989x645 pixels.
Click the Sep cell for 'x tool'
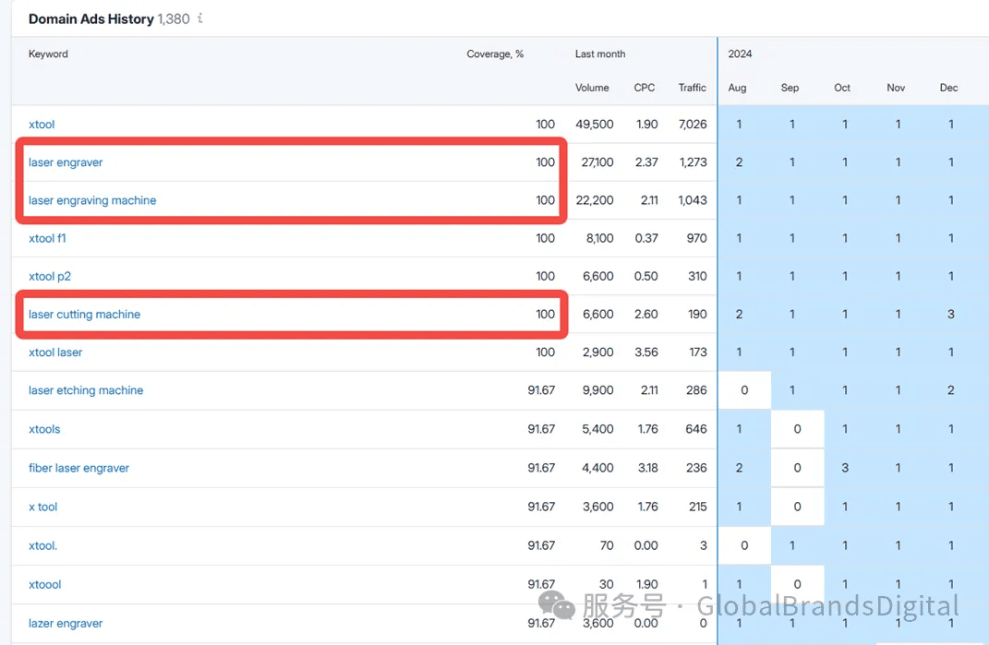pyautogui.click(x=797, y=507)
